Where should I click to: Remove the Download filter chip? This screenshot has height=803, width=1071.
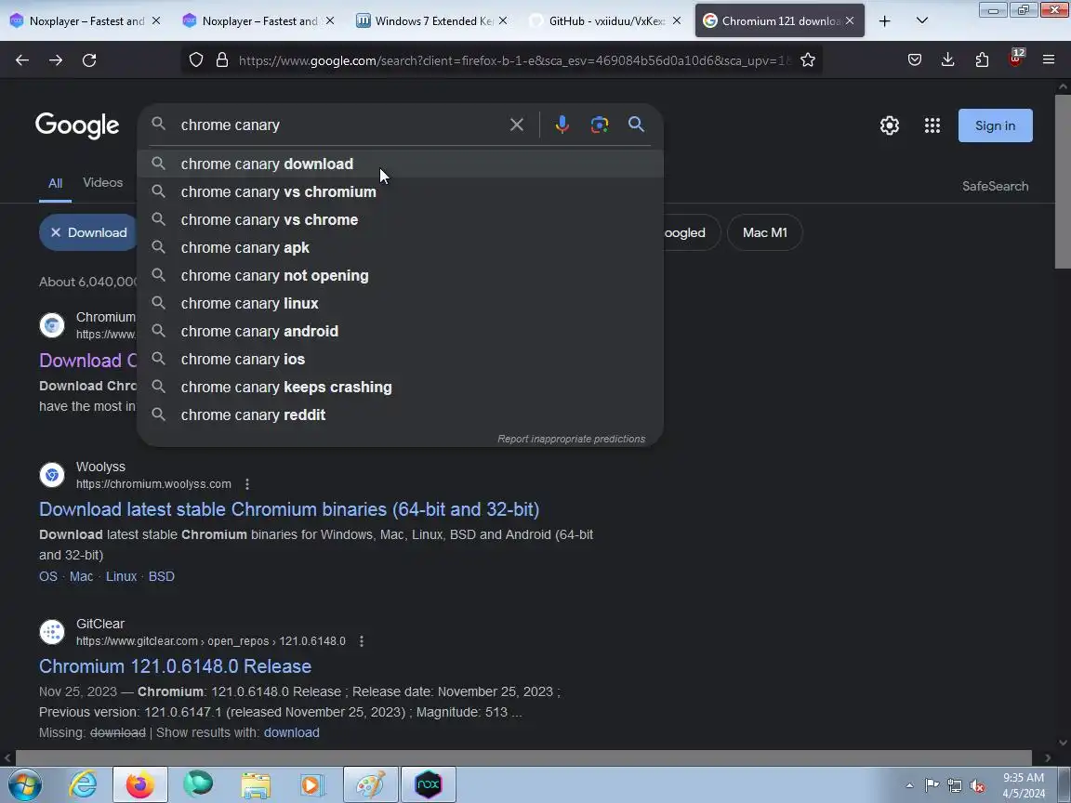point(56,233)
